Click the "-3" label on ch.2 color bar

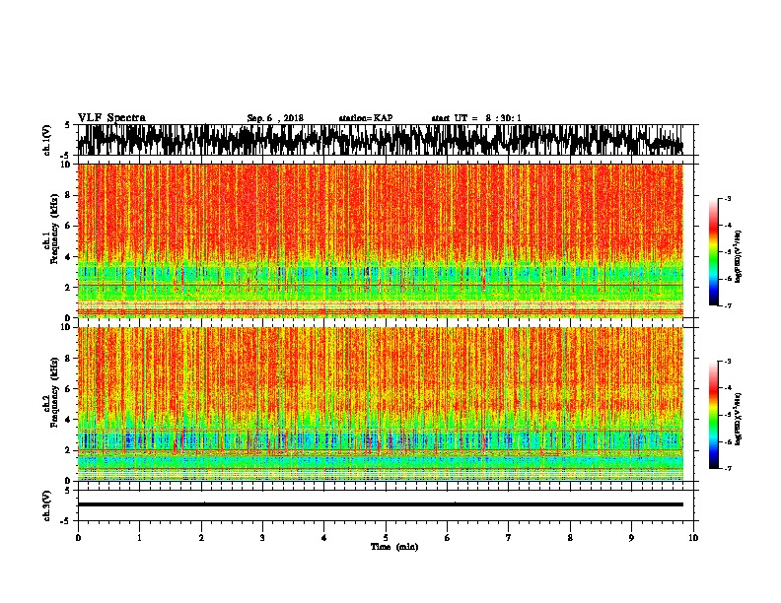(727, 362)
